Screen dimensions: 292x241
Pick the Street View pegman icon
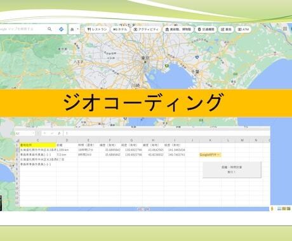click(272, 209)
